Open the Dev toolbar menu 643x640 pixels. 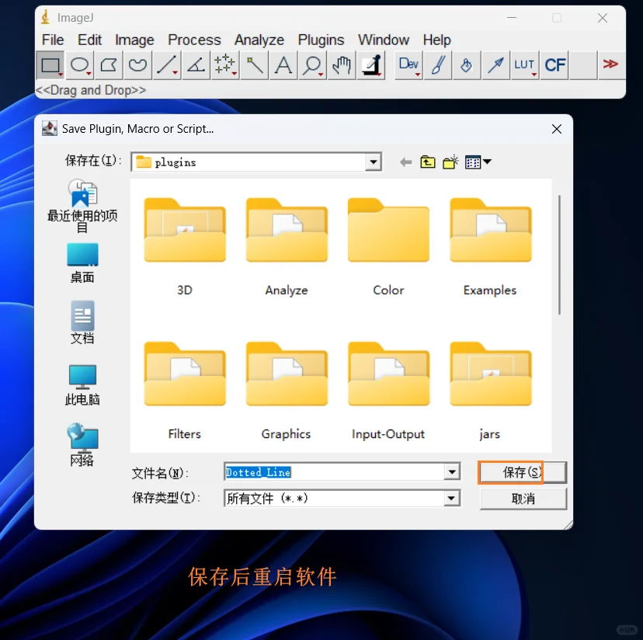coord(408,65)
